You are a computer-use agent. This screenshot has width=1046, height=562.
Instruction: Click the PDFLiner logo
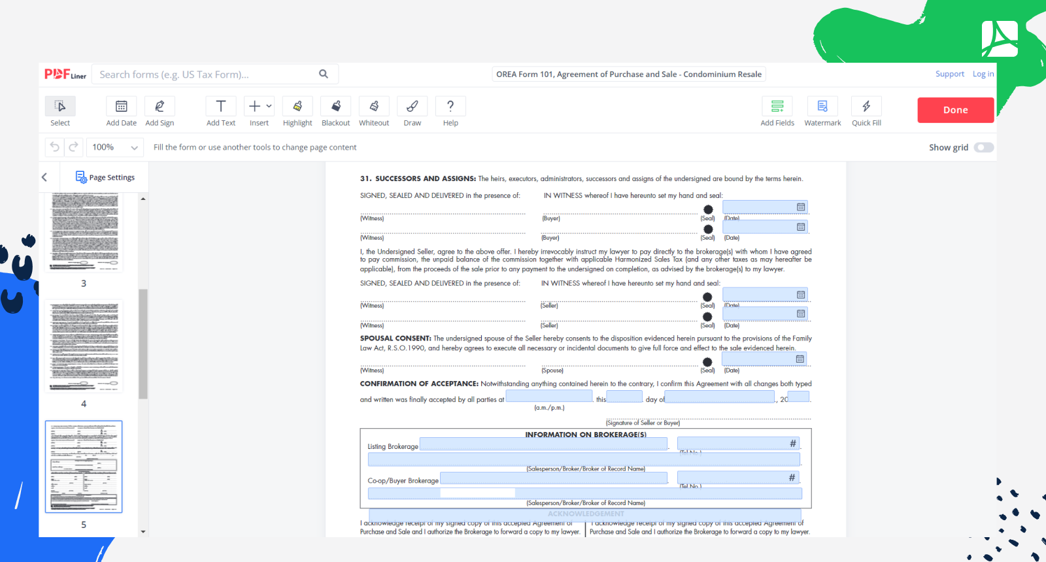coord(65,74)
